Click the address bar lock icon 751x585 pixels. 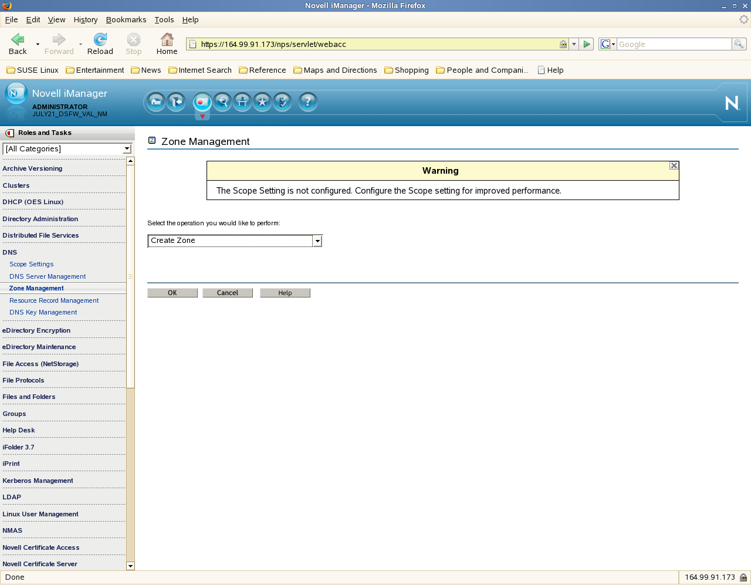pyautogui.click(x=563, y=44)
